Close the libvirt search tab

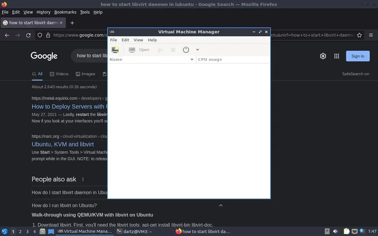tap(61, 23)
